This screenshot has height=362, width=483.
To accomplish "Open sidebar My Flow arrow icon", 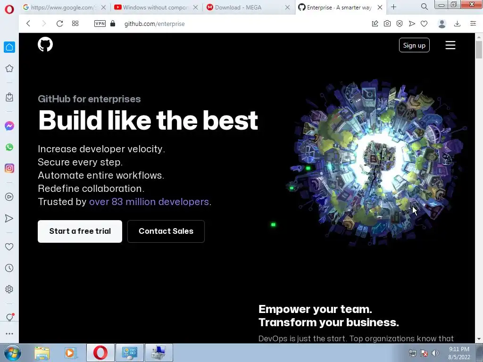I will [9, 218].
